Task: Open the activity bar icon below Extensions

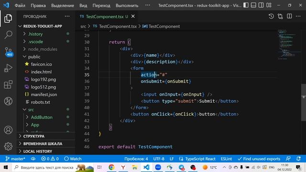Action: coord(8,101)
